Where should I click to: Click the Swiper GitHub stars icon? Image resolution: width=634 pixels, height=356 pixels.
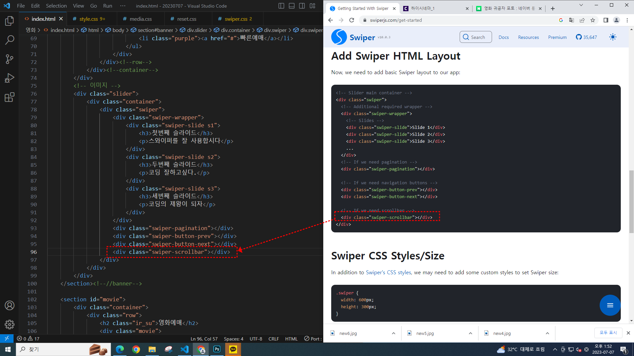point(579,37)
